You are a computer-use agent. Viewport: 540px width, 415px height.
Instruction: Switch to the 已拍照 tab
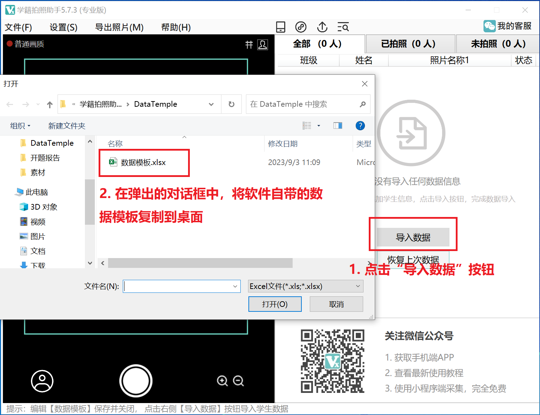click(x=410, y=44)
